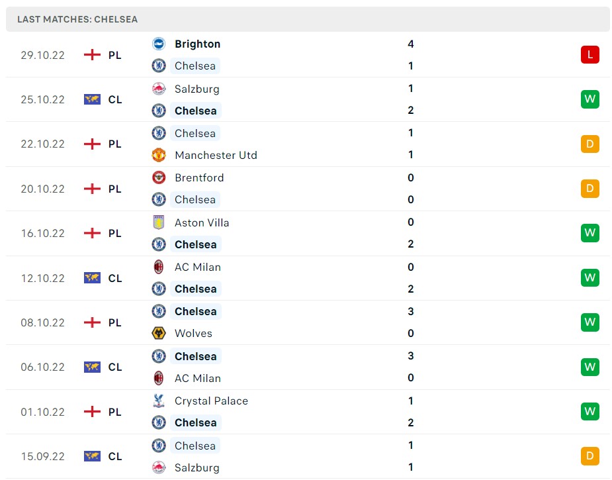Click the score 4 next to Brighton
This screenshot has width=612, height=480.
click(410, 44)
